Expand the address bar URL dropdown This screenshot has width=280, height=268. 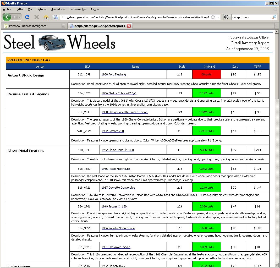[x=218, y=17]
